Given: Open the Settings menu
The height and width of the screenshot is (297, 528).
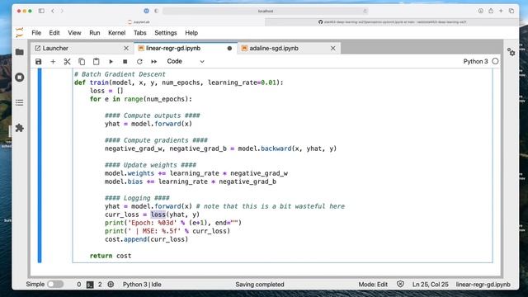Looking at the screenshot, I should click(166, 33).
